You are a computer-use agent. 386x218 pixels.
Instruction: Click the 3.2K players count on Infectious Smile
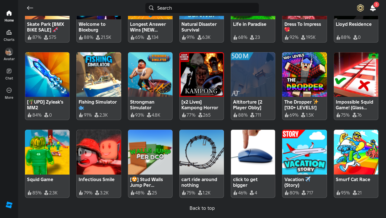click(104, 193)
